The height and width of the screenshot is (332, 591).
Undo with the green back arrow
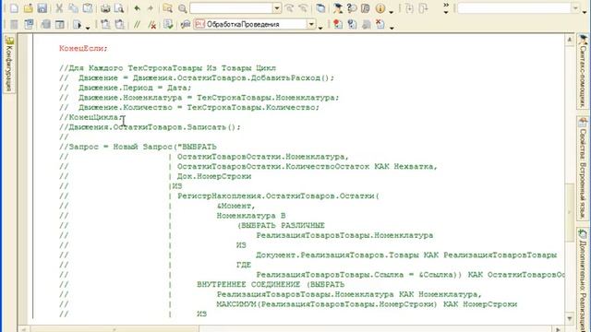(138, 8)
